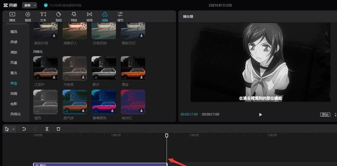Delete the selected clip with trash icon

(x=58, y=129)
